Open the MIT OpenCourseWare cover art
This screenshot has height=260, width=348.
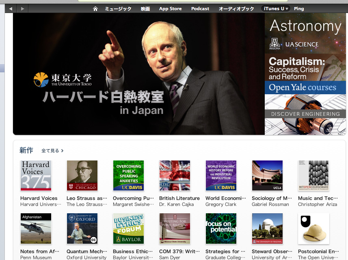(313, 175)
